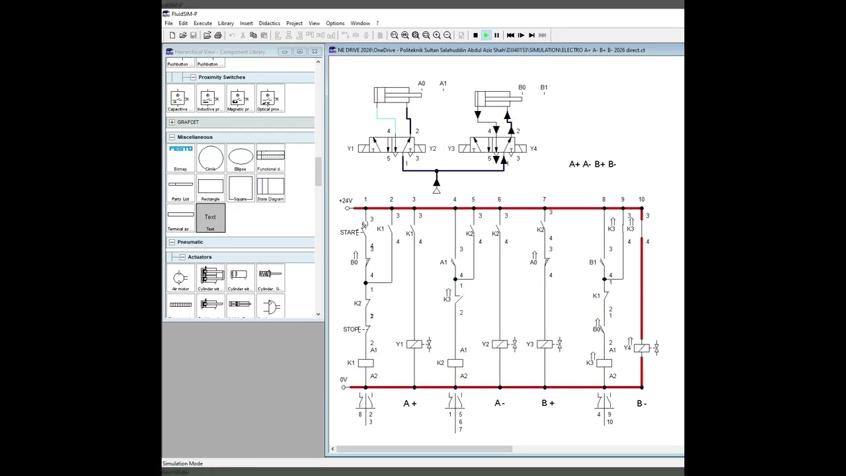
Task: Click the Cut scissors icon
Action: tap(243, 35)
